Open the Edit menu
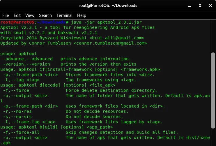The width and height of the screenshot is (216, 146). pyautogui.click(x=17, y=15)
